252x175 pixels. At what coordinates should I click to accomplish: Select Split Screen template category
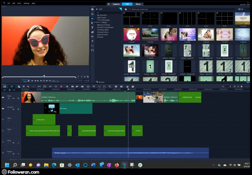click(102, 17)
